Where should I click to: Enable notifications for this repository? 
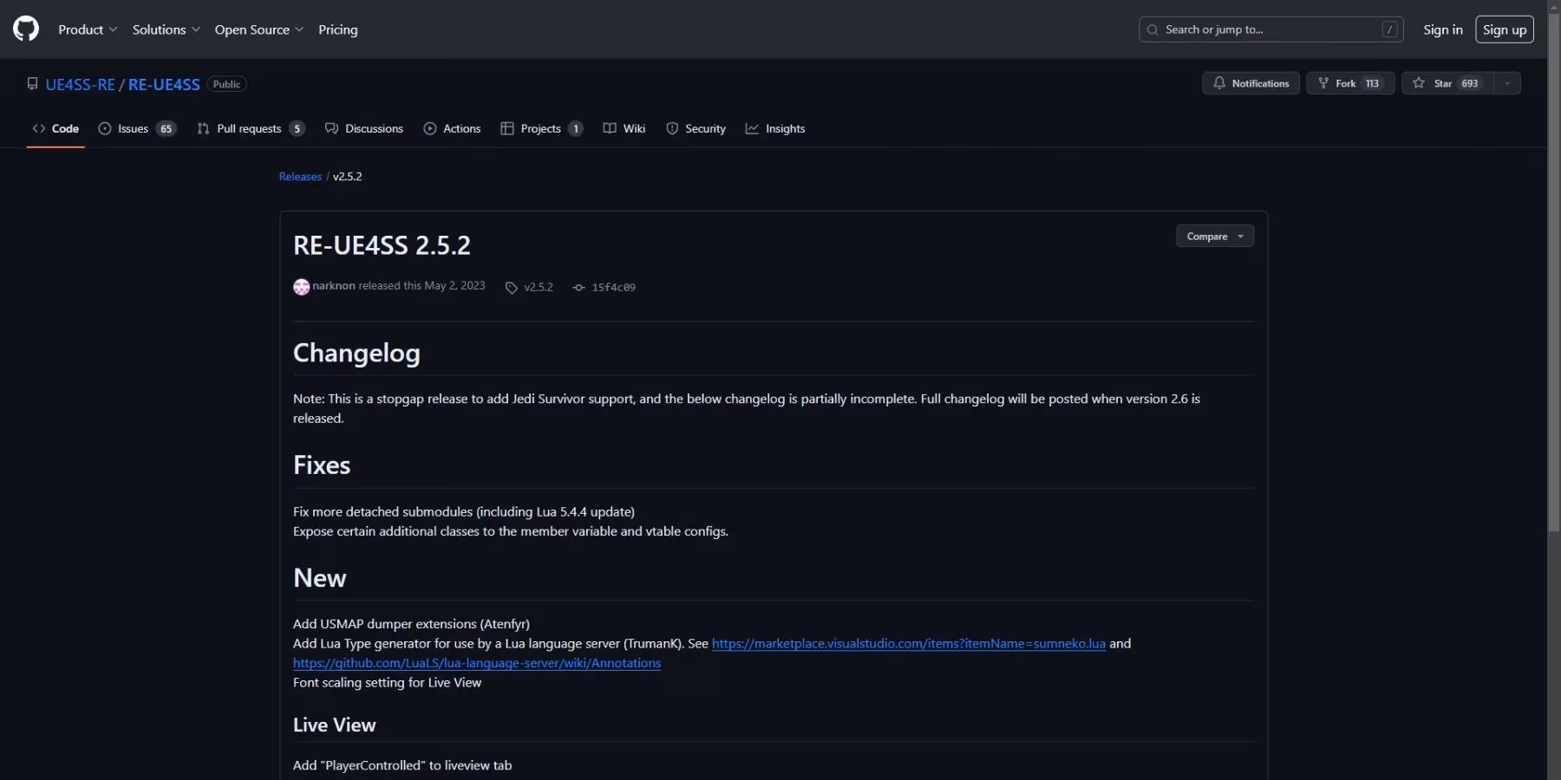pyautogui.click(x=1251, y=82)
